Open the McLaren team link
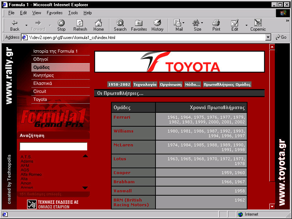This screenshot has width=292, height=219. point(123,145)
